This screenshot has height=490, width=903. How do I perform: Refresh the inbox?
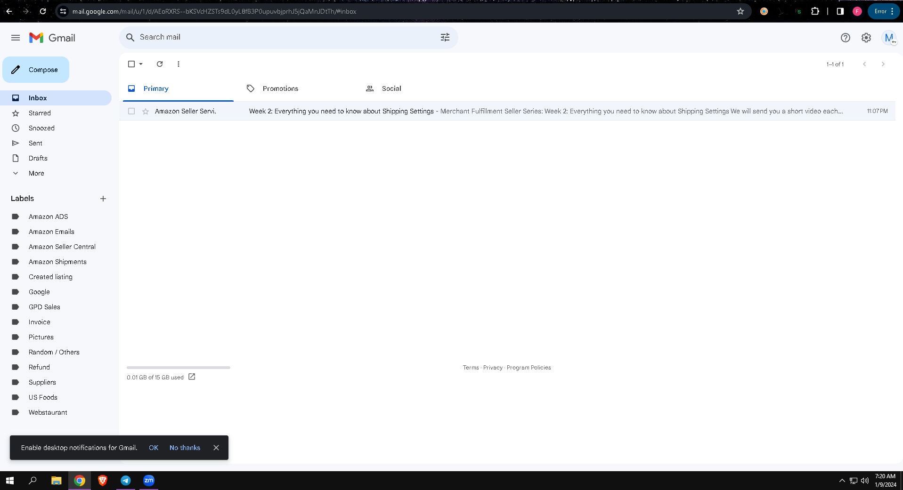(x=160, y=64)
